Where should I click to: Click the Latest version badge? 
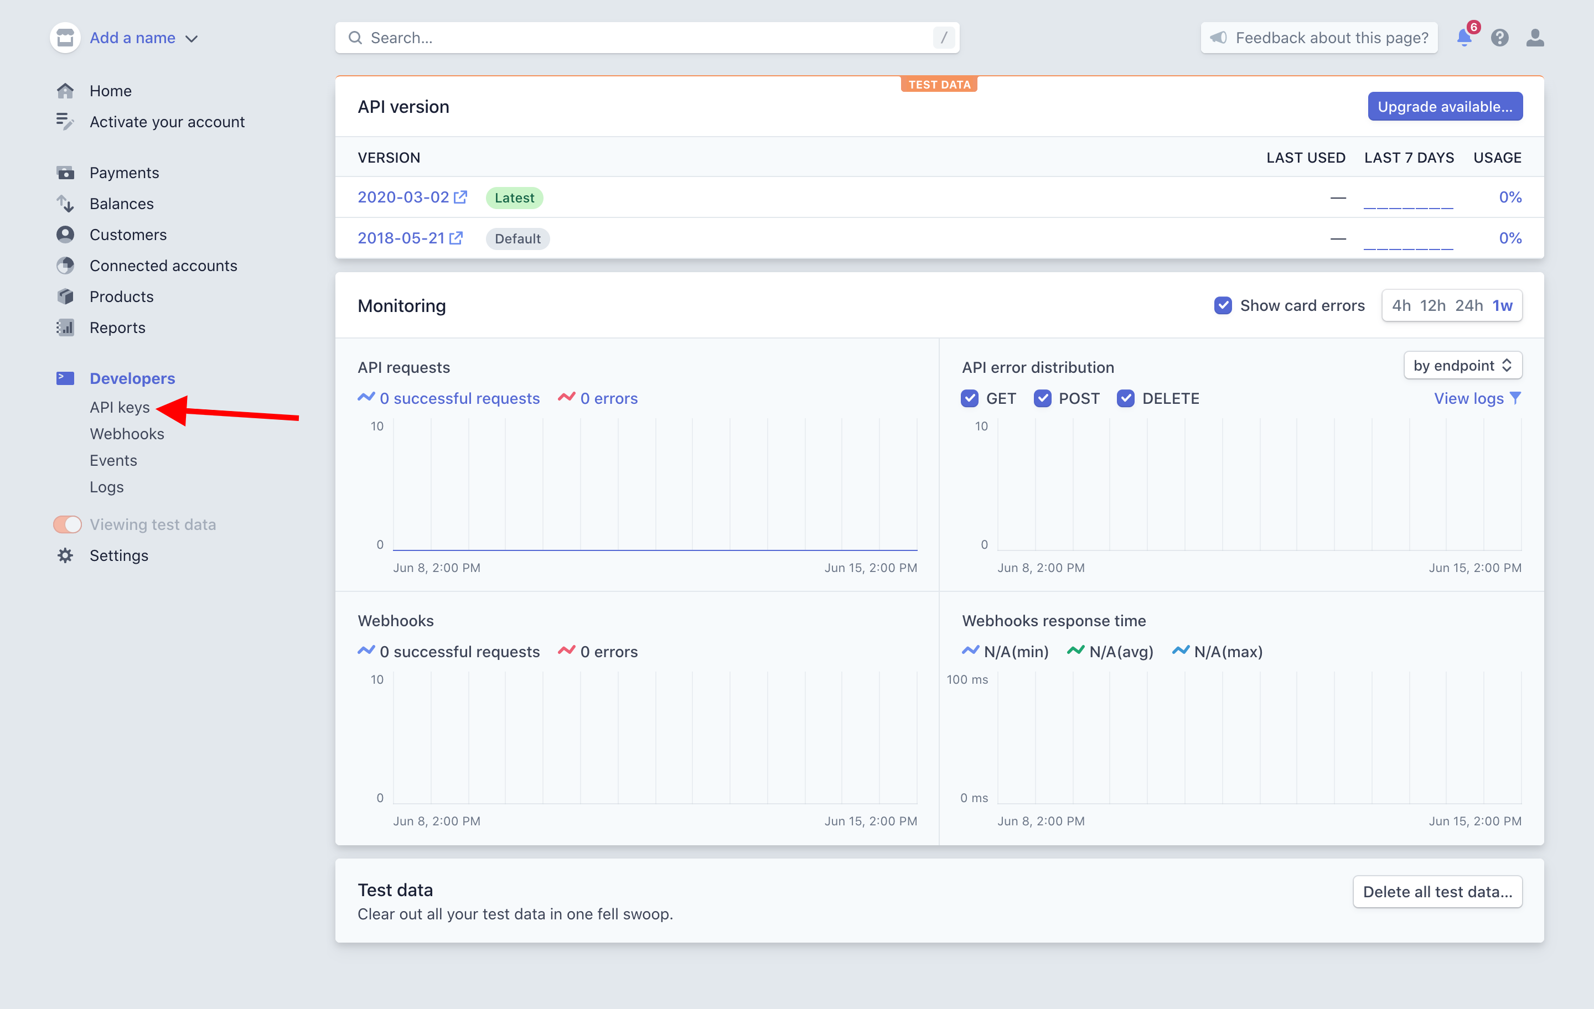pyautogui.click(x=514, y=198)
